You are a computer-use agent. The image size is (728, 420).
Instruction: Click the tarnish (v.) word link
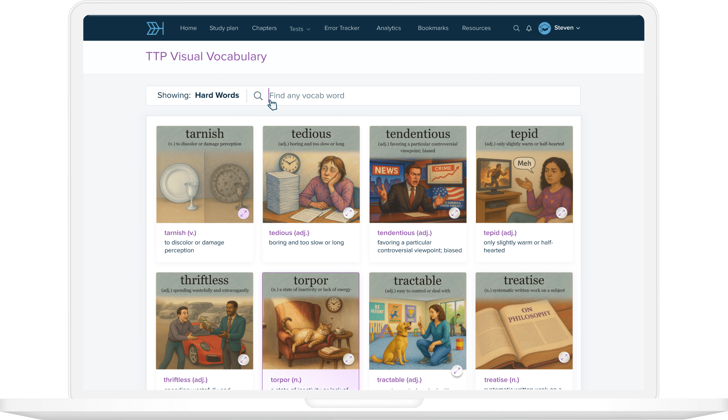(x=180, y=233)
